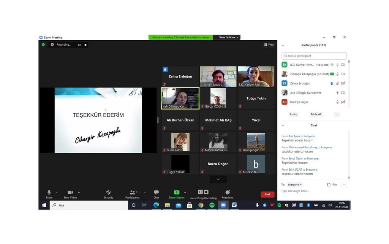This screenshot has height=244, width=389.
Task: Pause recording using top-left pause icon
Action: [79, 45]
